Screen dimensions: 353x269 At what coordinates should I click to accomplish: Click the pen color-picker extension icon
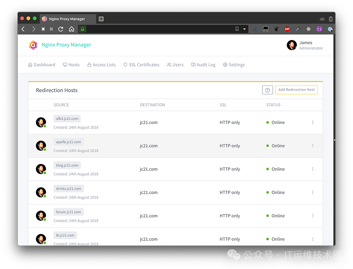[x=298, y=29]
